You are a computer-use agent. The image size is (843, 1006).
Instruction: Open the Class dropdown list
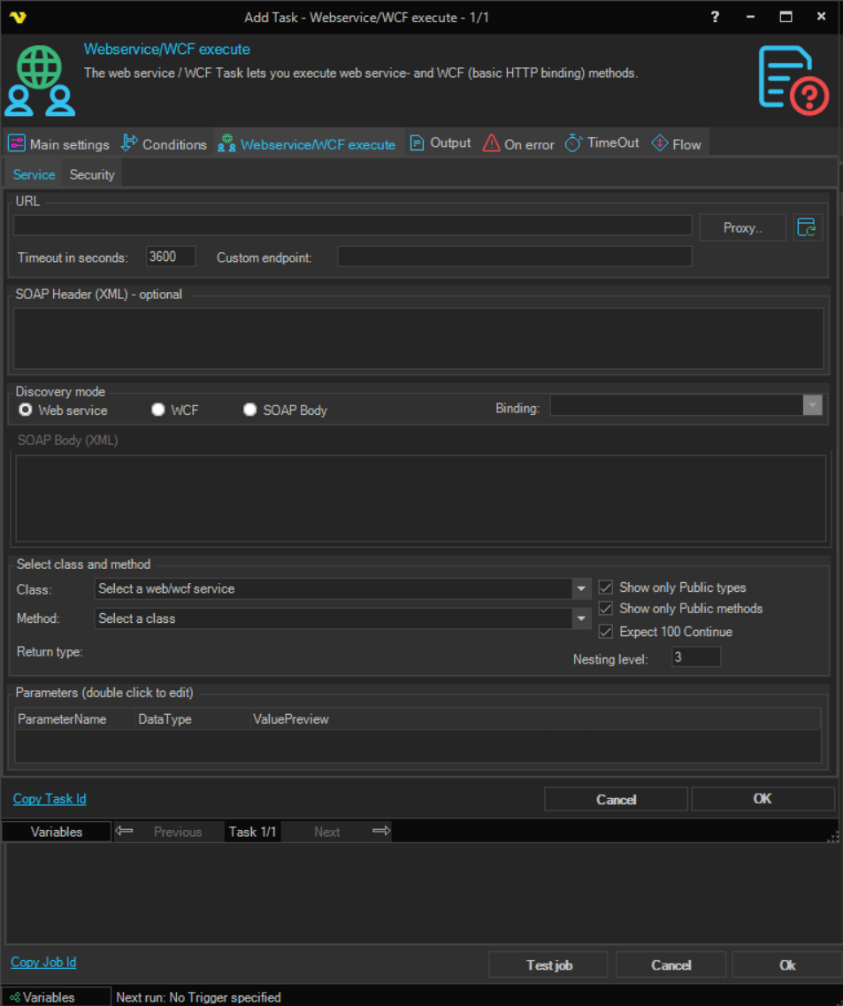581,588
